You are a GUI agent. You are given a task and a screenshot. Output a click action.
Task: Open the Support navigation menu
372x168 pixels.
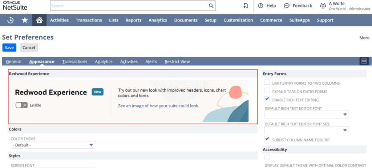coord(325,20)
